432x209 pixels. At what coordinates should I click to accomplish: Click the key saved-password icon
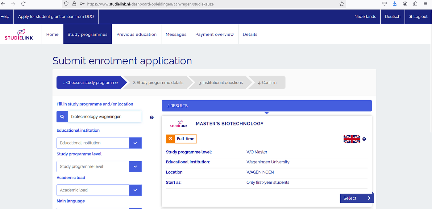pos(82,4)
